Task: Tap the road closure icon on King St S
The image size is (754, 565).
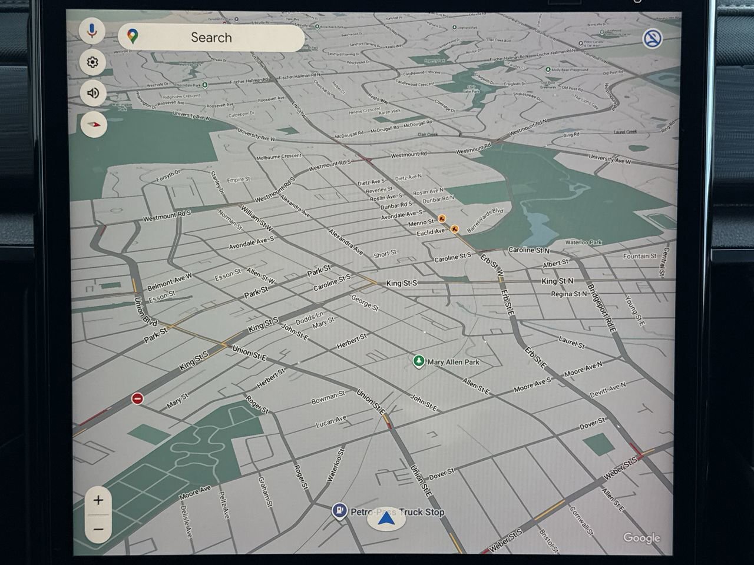Action: coord(137,399)
